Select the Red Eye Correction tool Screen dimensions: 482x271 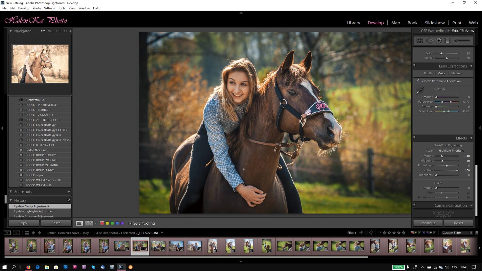[x=439, y=41]
